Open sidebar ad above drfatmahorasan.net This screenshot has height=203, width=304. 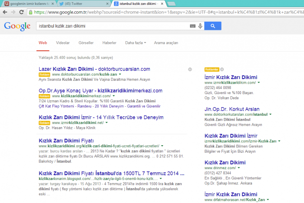[231, 194]
